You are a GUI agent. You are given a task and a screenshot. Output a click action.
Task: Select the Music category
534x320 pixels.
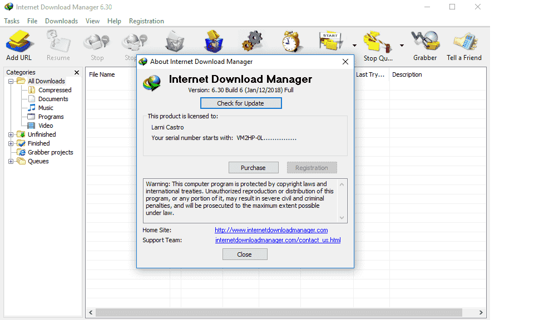[x=46, y=108]
